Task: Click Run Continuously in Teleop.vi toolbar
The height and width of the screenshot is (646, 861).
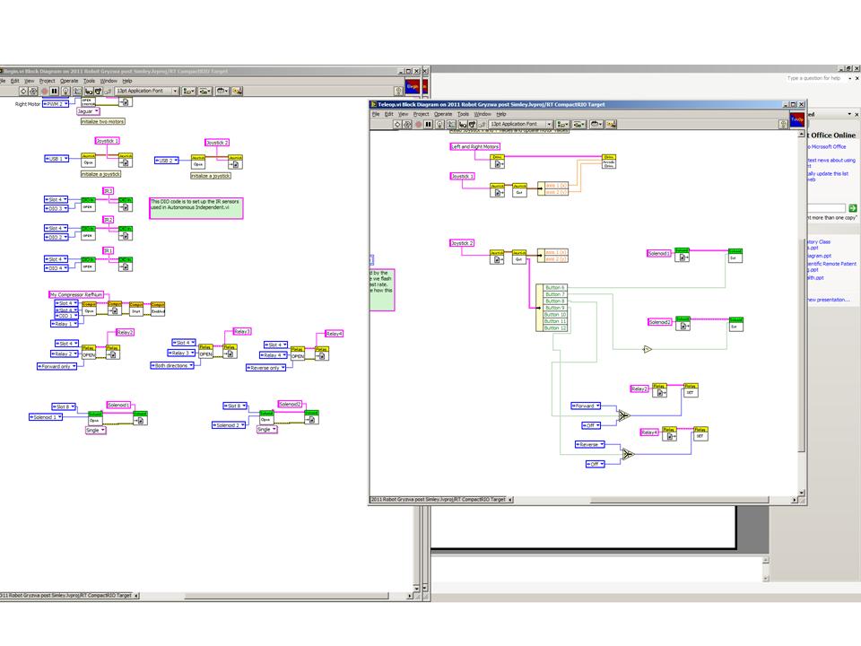Action: coord(407,125)
